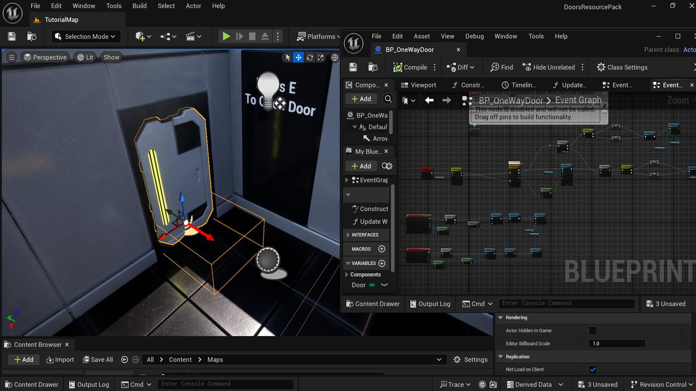
Task: Click the Import button
Action: [60, 360]
